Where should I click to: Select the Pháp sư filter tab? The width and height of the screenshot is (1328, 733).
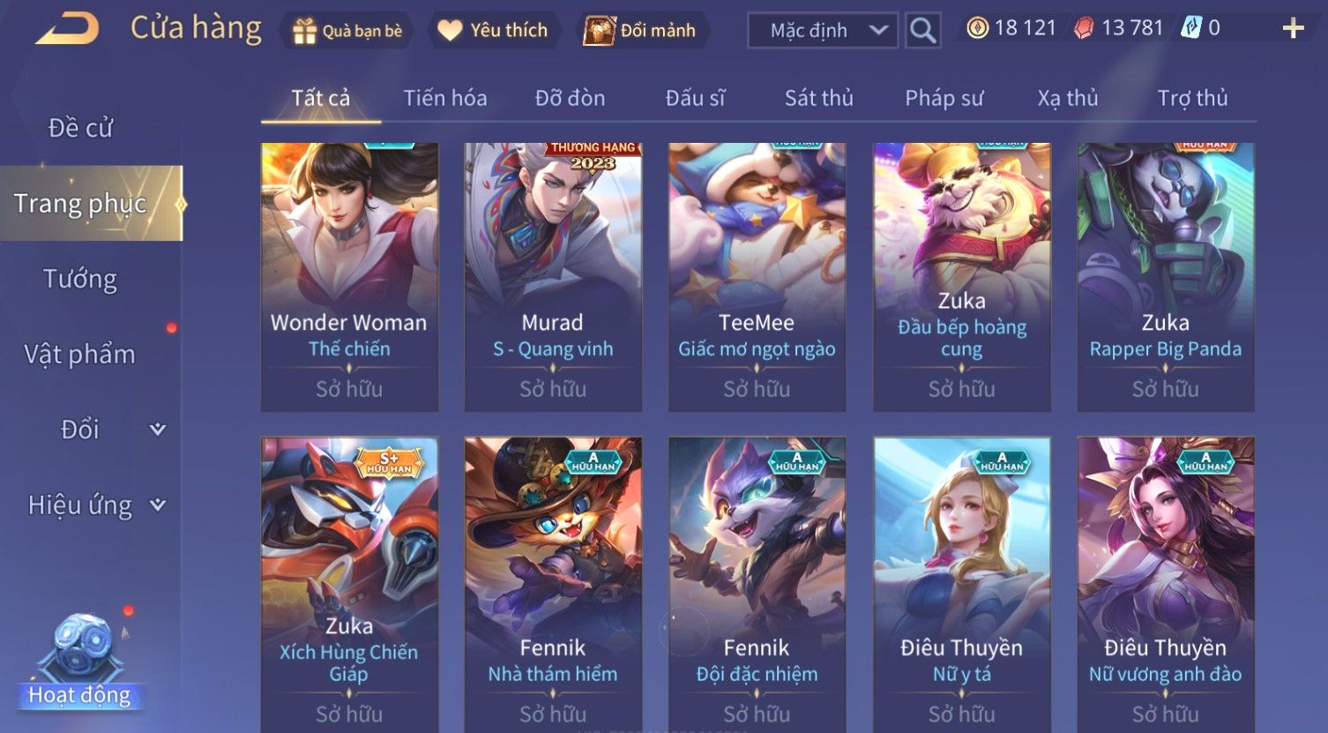point(944,98)
